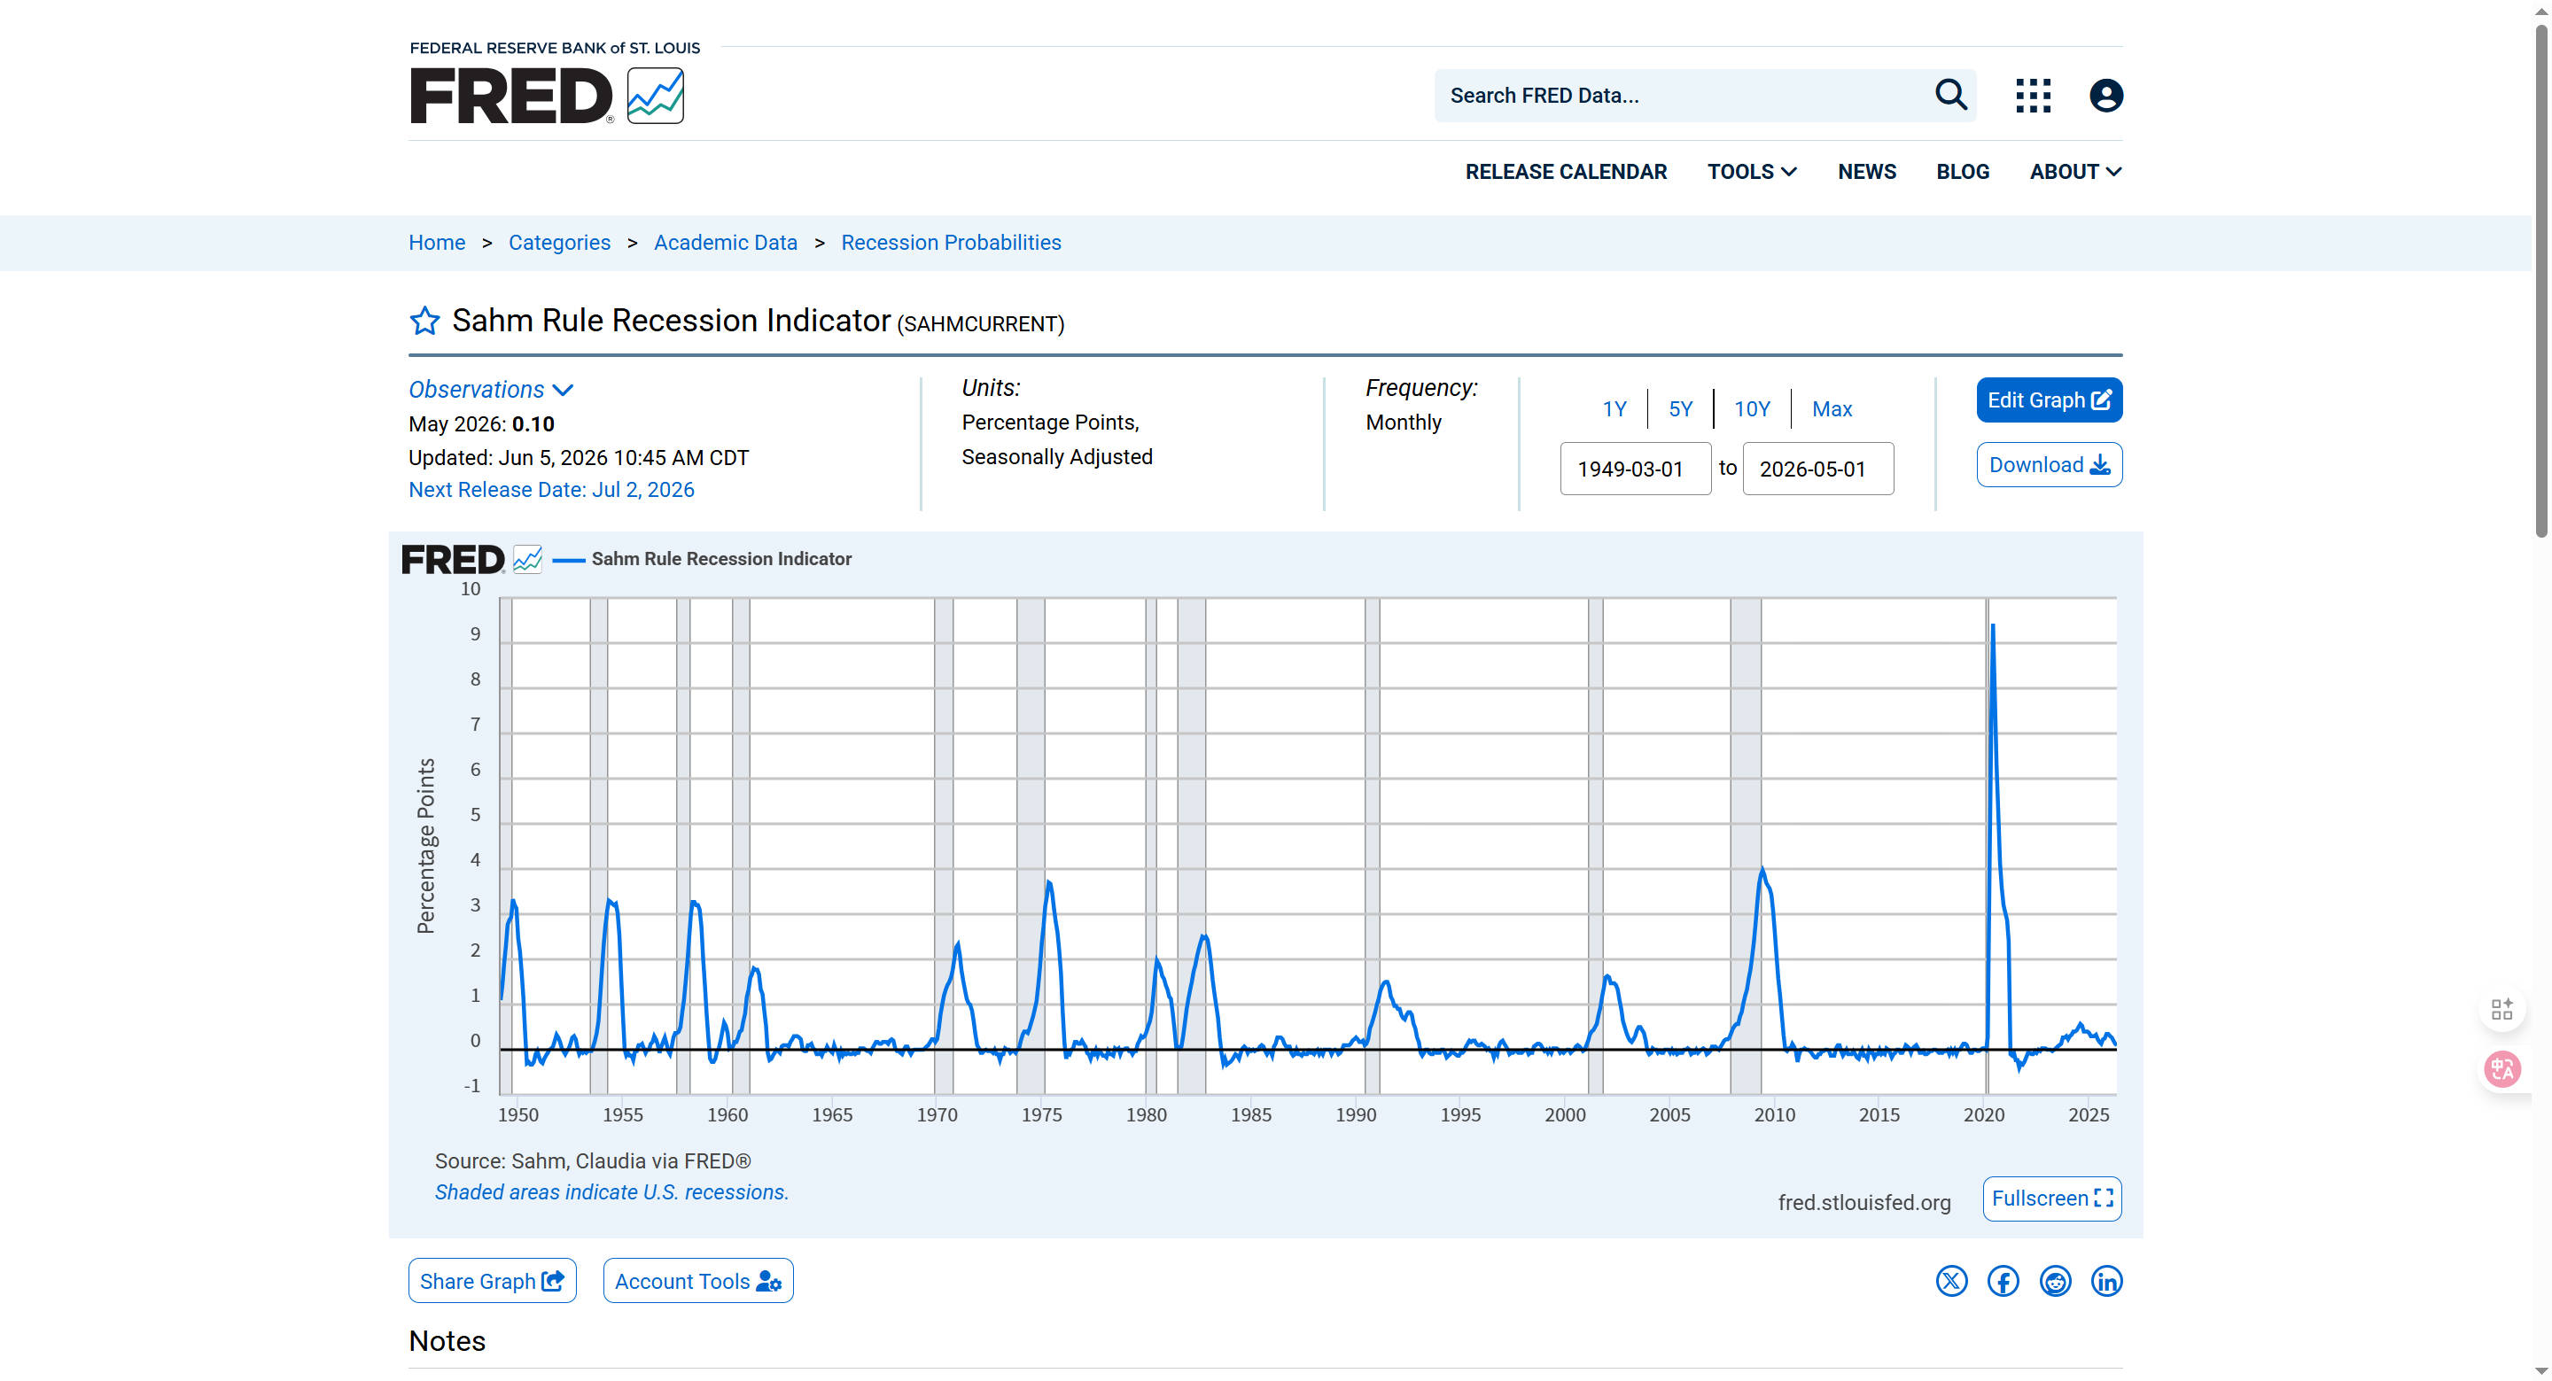The image size is (2552, 1381).
Task: Select the 5Y date range
Action: tap(1680, 408)
